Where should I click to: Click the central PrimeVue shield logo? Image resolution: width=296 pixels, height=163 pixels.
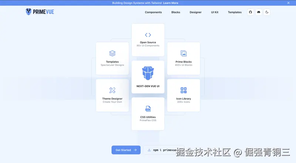click(148, 73)
